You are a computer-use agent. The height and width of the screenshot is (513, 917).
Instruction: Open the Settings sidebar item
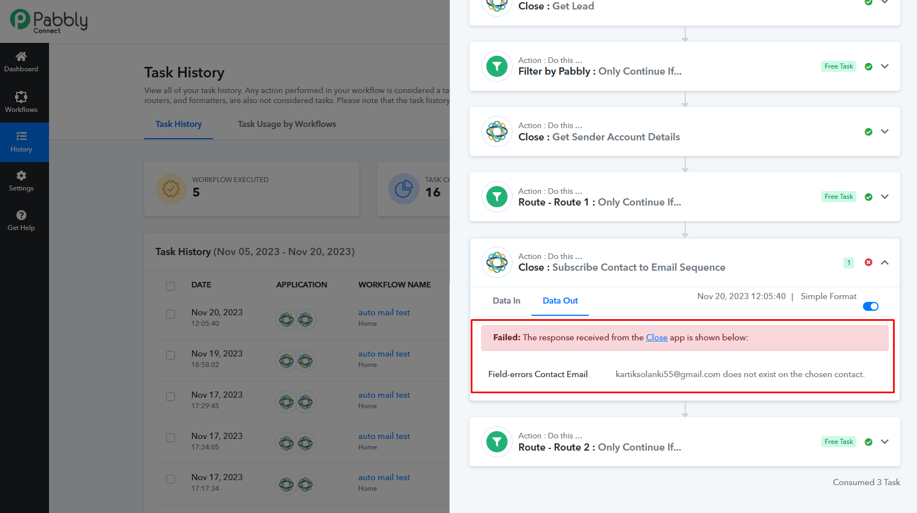point(21,181)
